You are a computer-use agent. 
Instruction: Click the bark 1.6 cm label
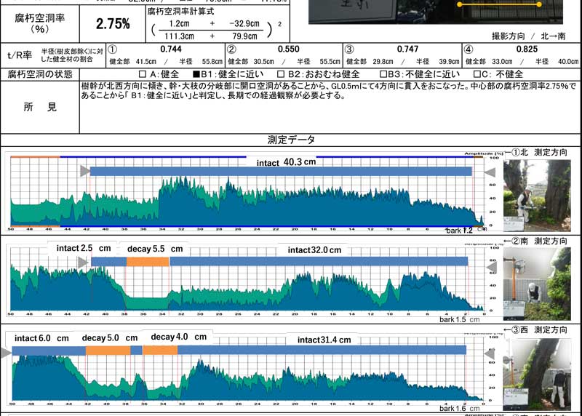tap(460, 409)
